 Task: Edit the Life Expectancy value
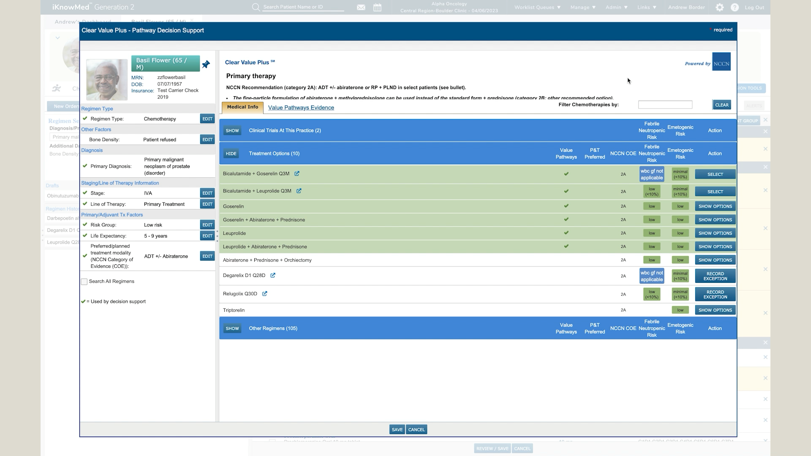(207, 236)
